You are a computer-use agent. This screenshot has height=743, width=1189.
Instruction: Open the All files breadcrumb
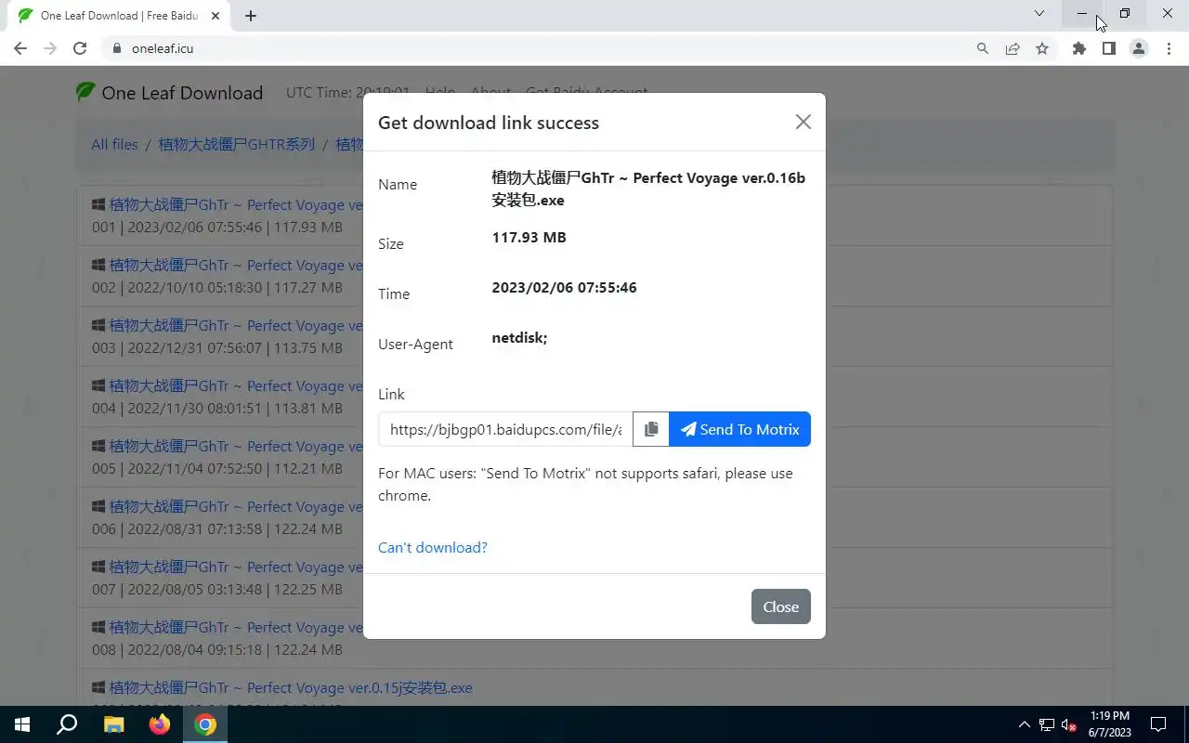pos(114,144)
